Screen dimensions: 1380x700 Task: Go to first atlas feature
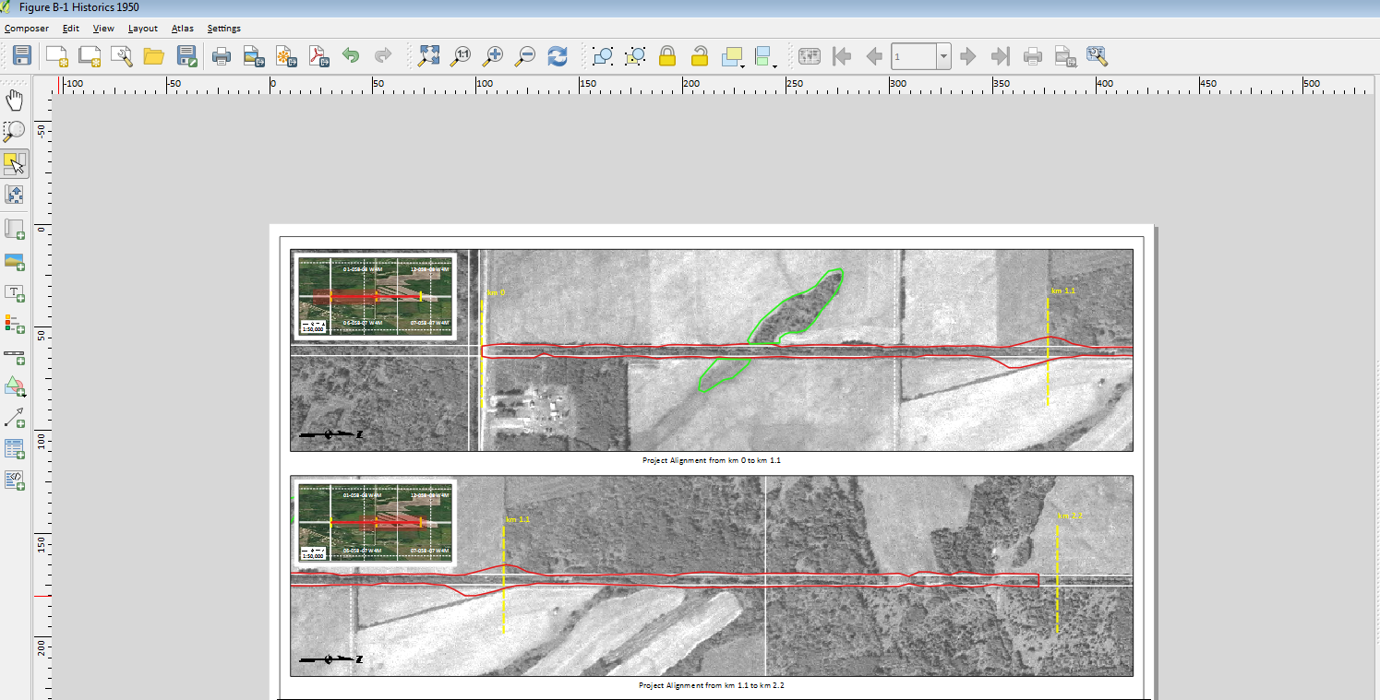point(841,56)
